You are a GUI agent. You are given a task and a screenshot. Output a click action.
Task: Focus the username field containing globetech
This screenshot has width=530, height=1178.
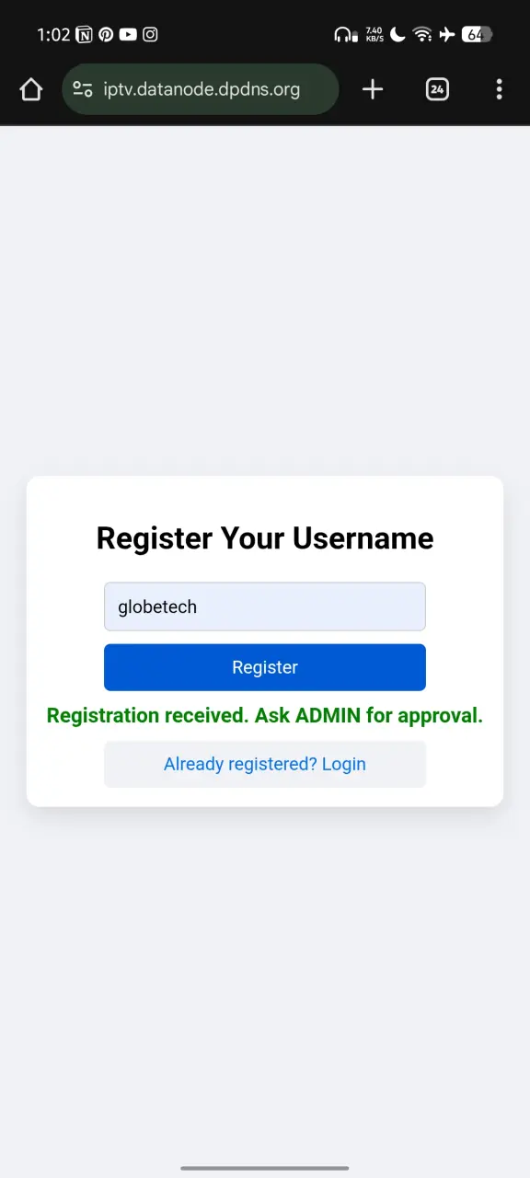tap(265, 606)
